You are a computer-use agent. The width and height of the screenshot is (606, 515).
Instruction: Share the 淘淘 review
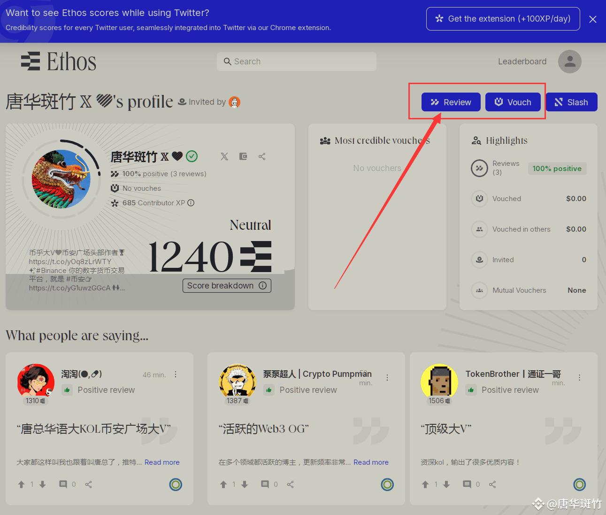[89, 484]
